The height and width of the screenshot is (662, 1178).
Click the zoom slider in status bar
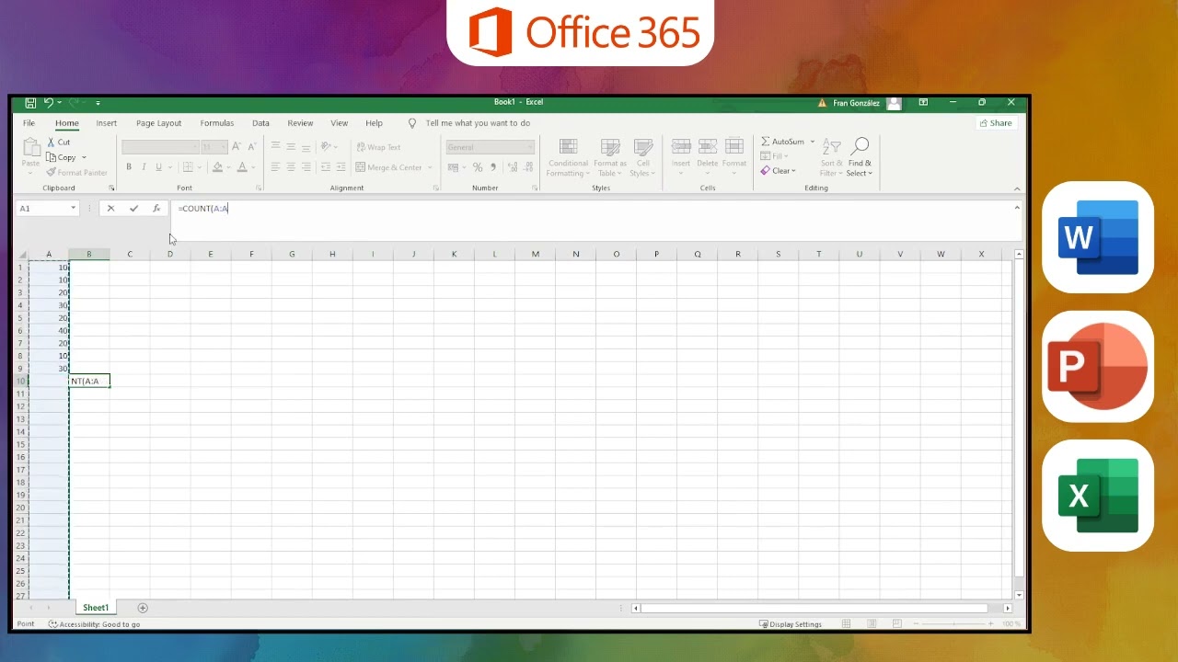tap(954, 624)
